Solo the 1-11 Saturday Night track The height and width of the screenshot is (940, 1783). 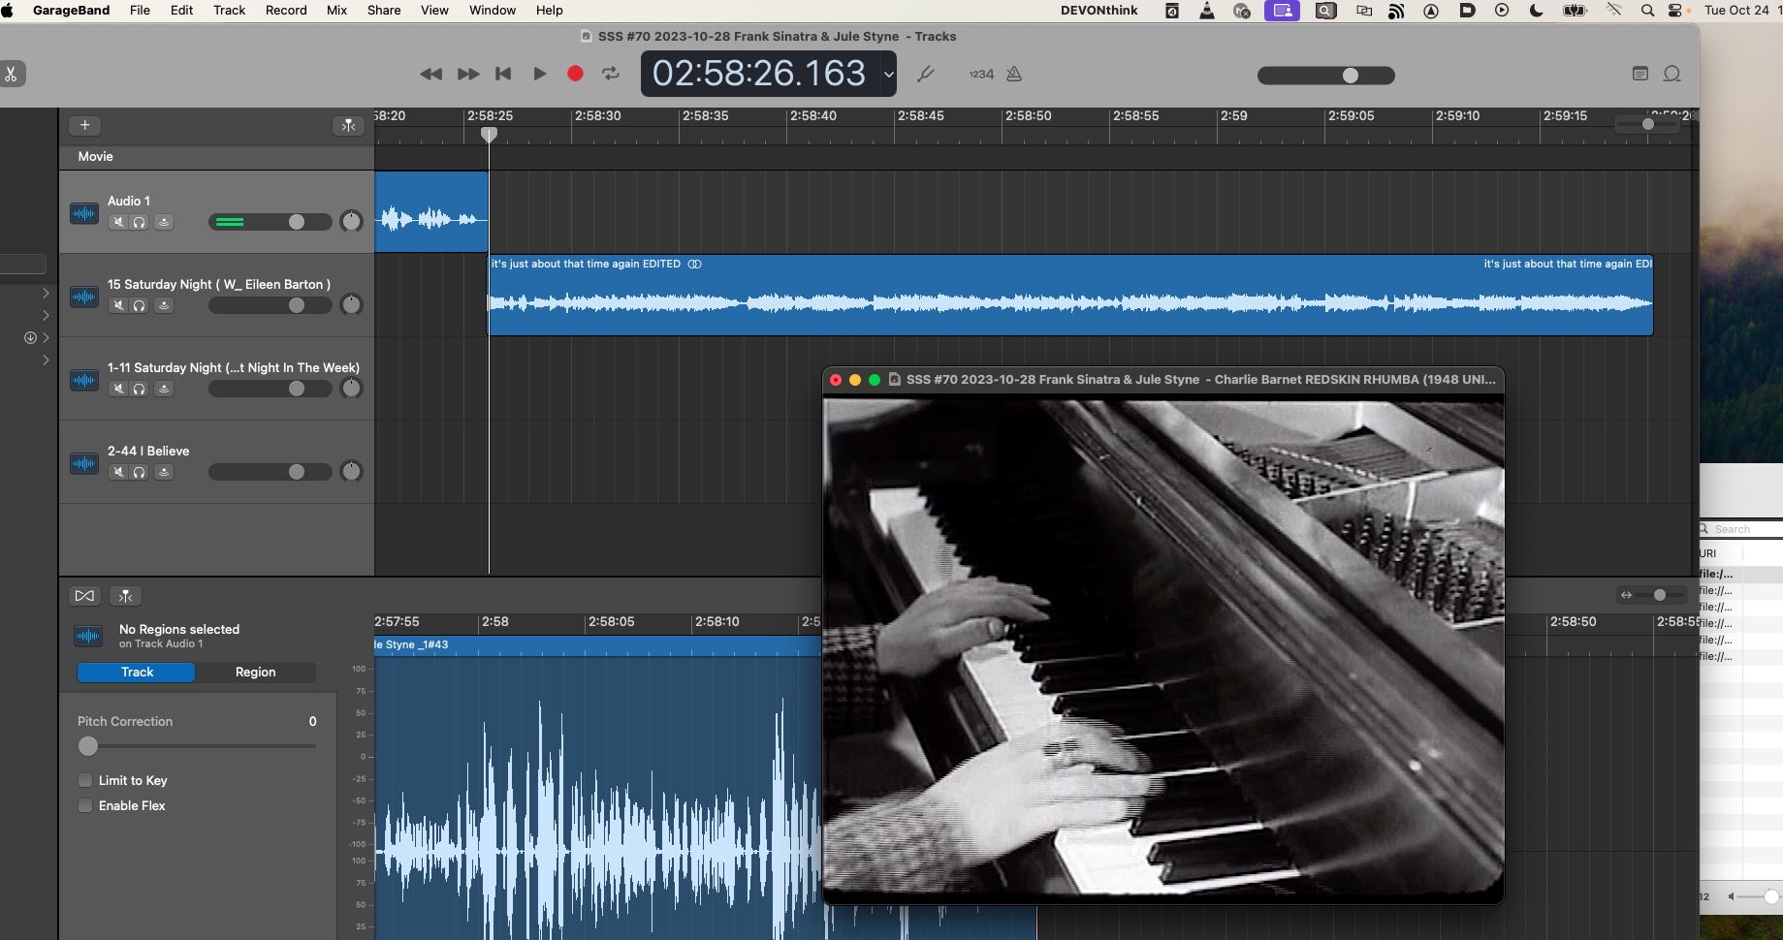coord(140,389)
